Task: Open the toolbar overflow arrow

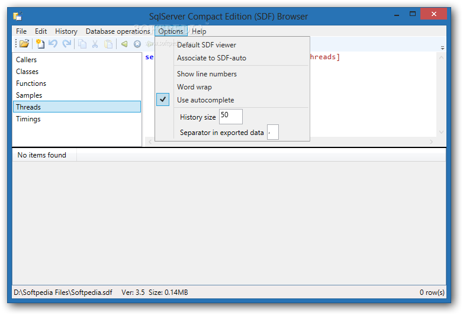Action: [x=442, y=47]
